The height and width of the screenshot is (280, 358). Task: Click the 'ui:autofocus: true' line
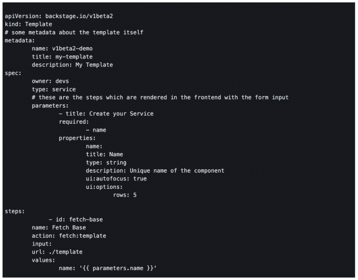point(116,178)
